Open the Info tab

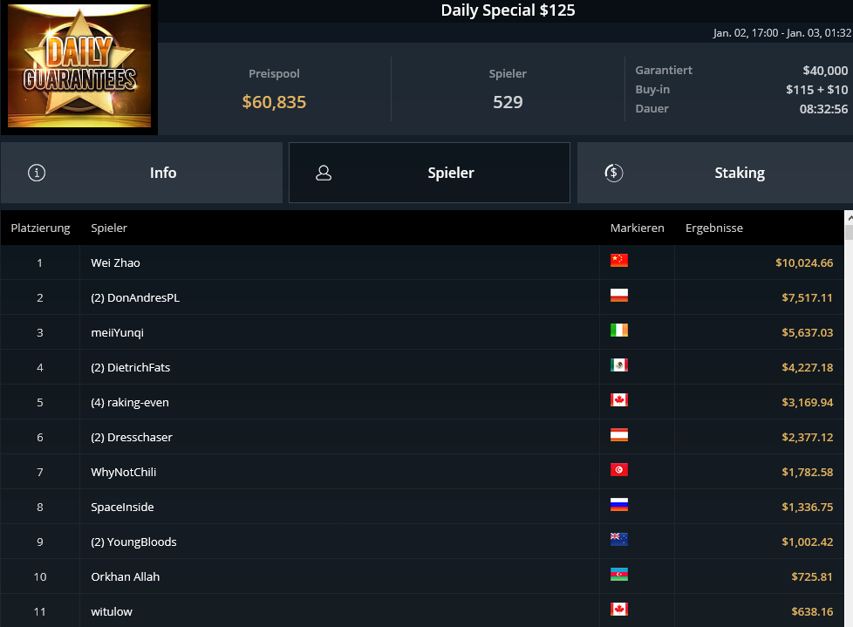[x=141, y=173]
